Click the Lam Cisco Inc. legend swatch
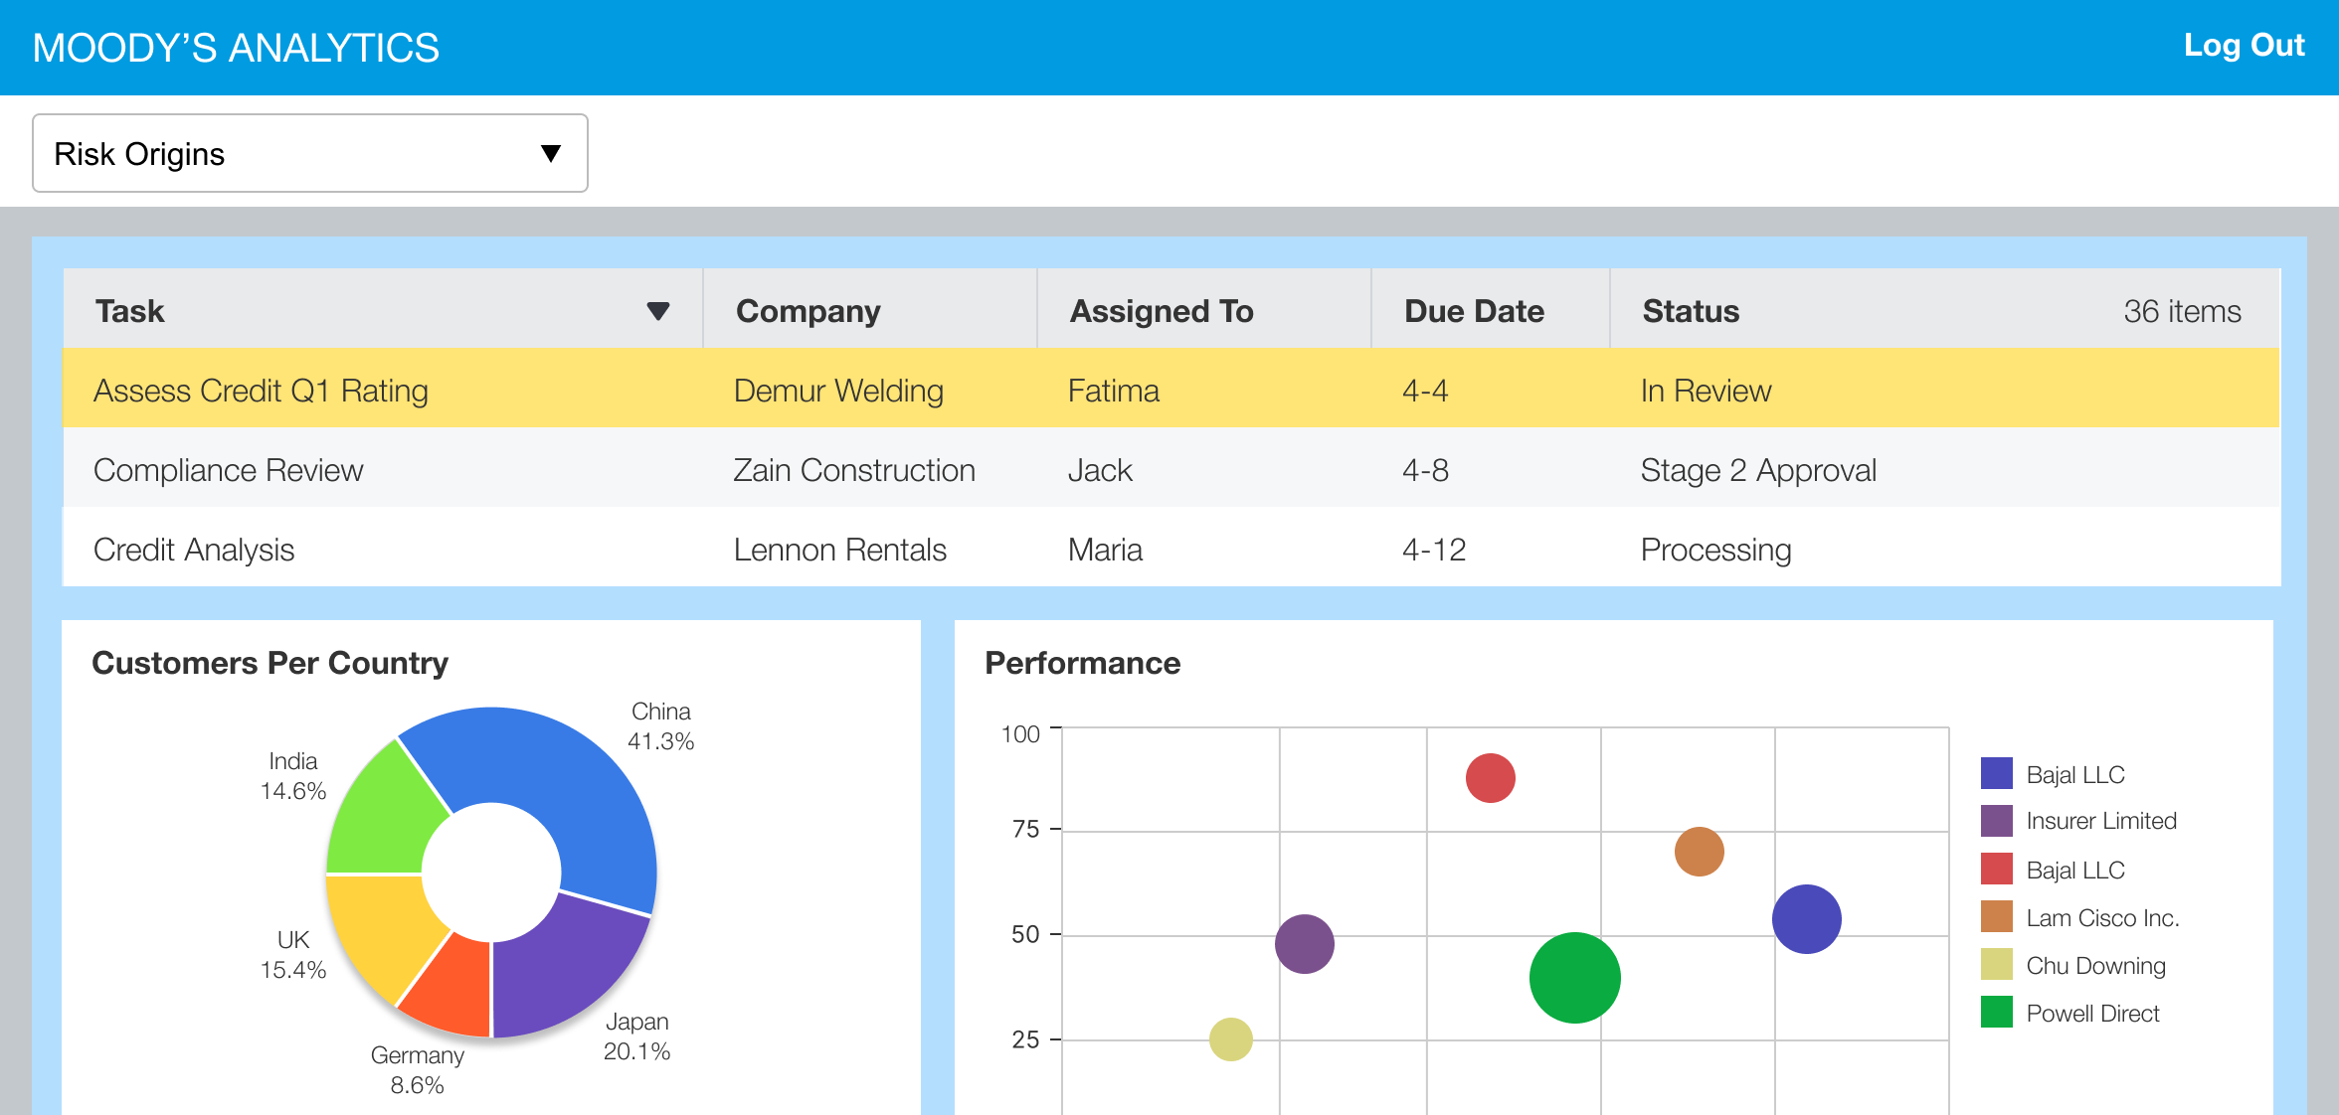This screenshot has width=2339, height=1115. (x=1996, y=917)
